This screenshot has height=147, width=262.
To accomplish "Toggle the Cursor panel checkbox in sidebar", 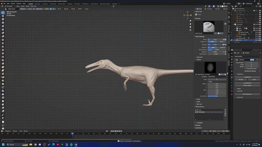I will point(197,104).
